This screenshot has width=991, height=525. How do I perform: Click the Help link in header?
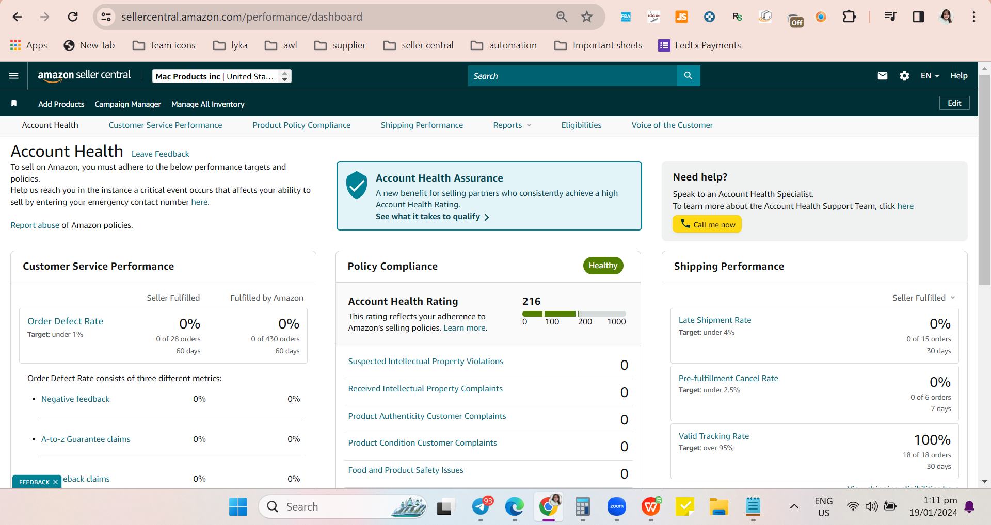(x=959, y=76)
